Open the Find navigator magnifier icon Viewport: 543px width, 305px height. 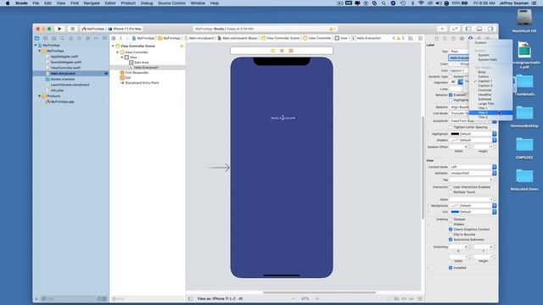(x=62, y=38)
